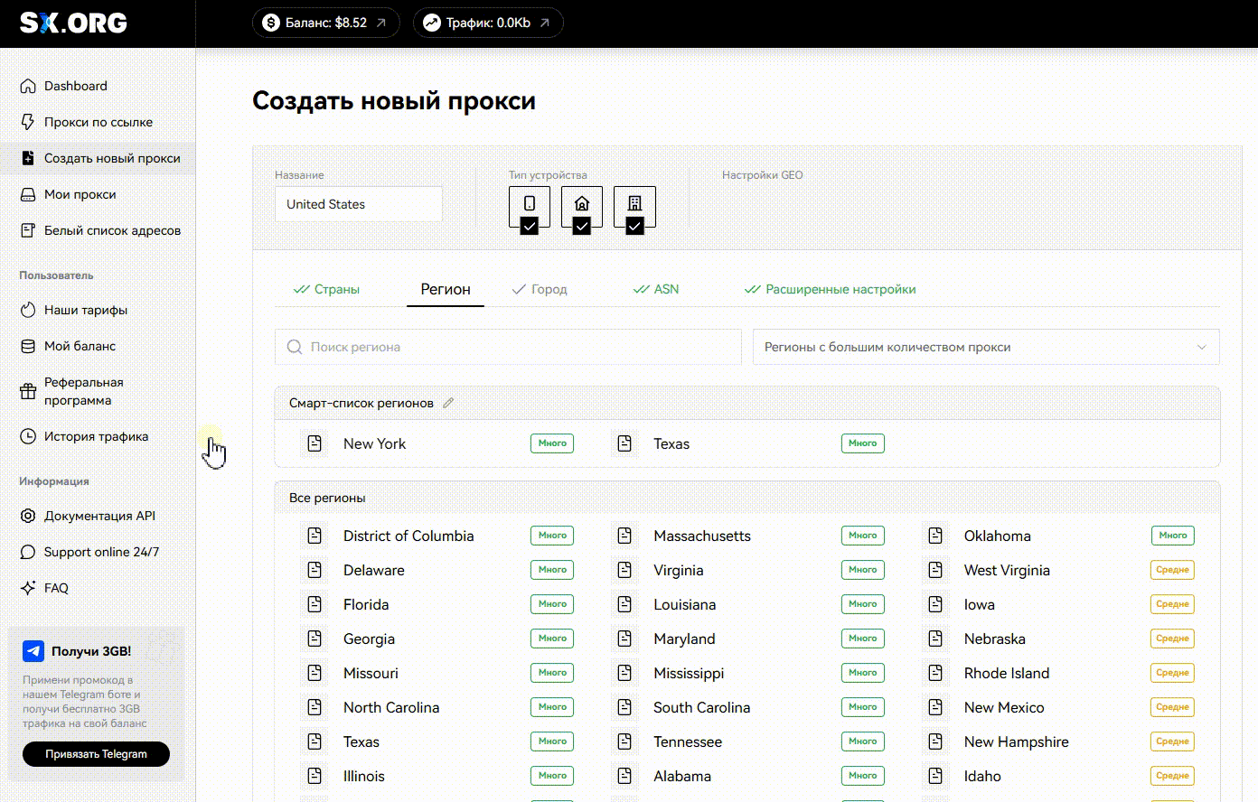Click the document icon beside Florida

coord(314,604)
